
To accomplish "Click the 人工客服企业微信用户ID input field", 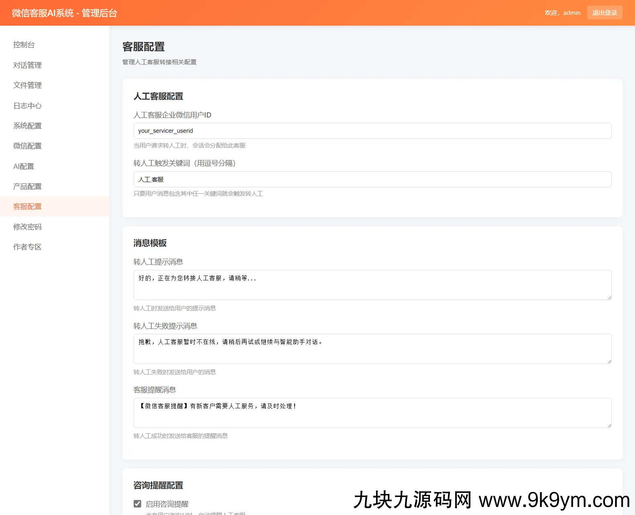I will tap(372, 131).
